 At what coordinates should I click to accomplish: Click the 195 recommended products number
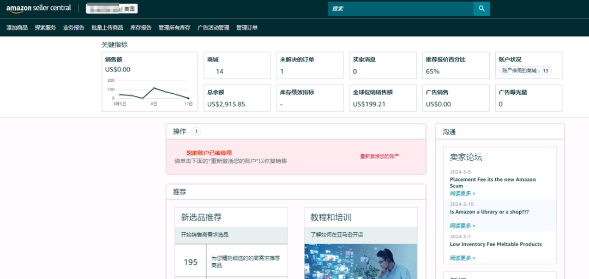tap(190, 262)
